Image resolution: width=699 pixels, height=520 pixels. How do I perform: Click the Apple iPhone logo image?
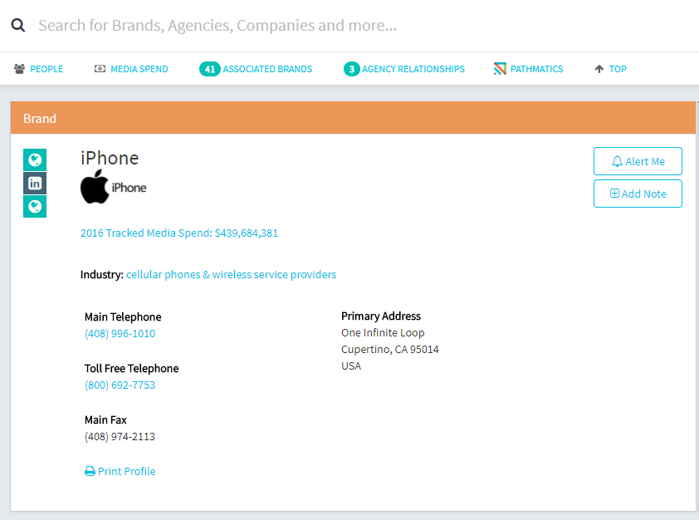coord(113,187)
